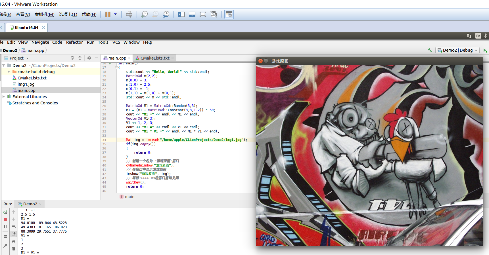Screen dimensions: 489x255
Task: Take a snapshot of the virtual machine
Action: click(144, 14)
